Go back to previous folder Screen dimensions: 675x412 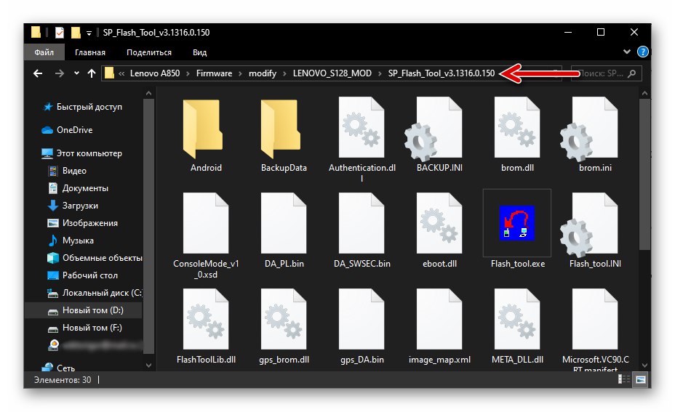pyautogui.click(x=38, y=73)
